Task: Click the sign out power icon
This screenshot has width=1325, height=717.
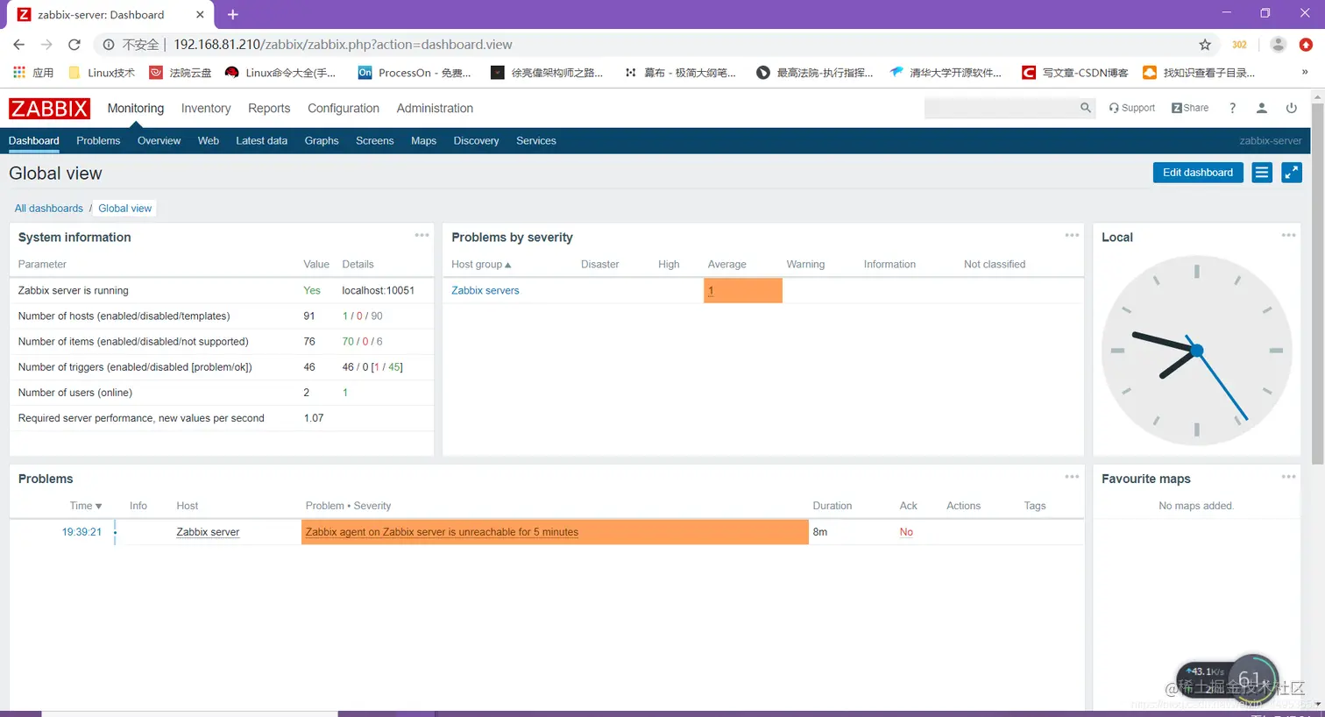Action: tap(1291, 108)
